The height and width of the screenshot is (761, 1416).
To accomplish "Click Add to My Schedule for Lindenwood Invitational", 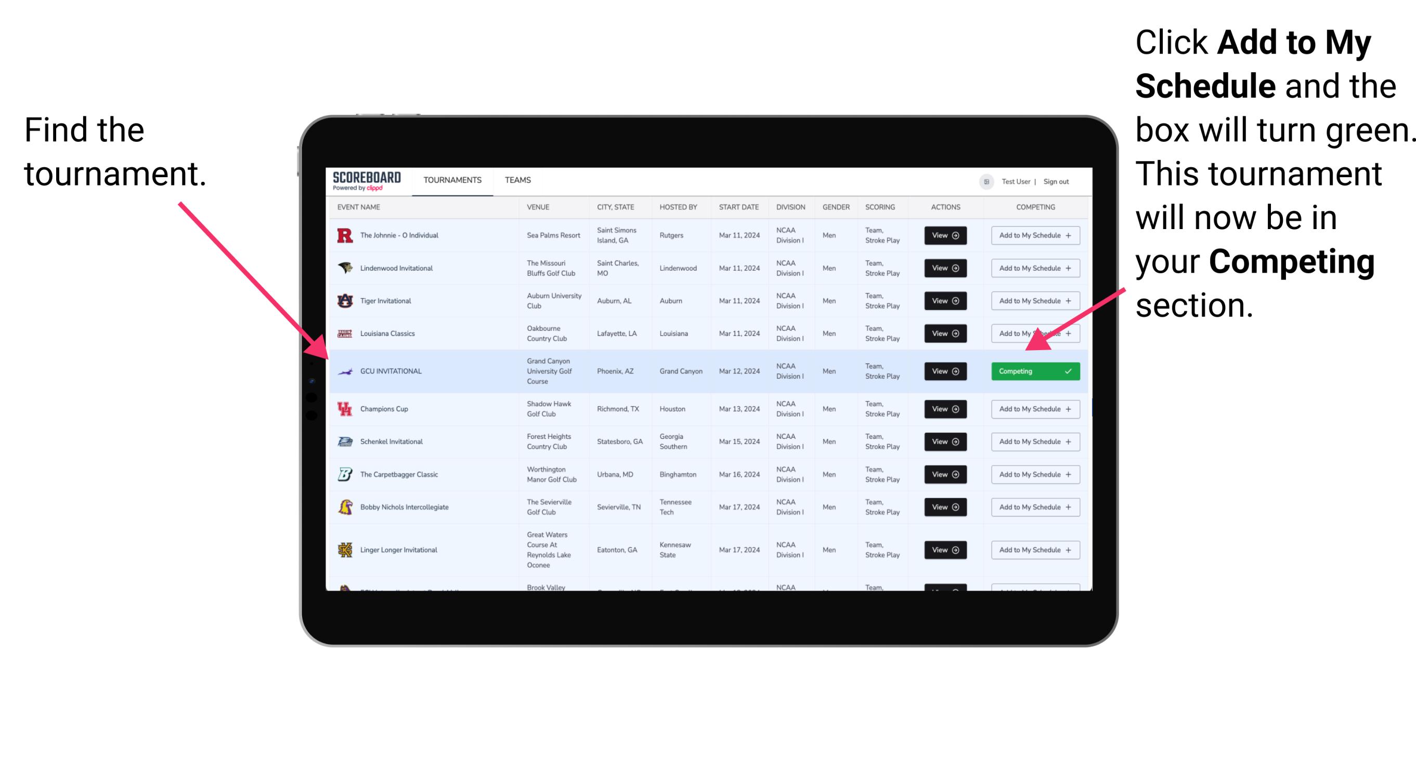I will [1033, 268].
